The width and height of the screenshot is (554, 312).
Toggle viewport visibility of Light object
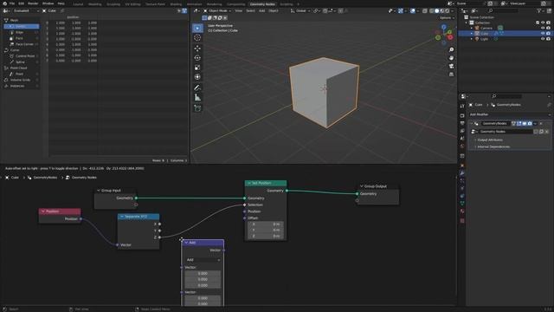(x=543, y=39)
